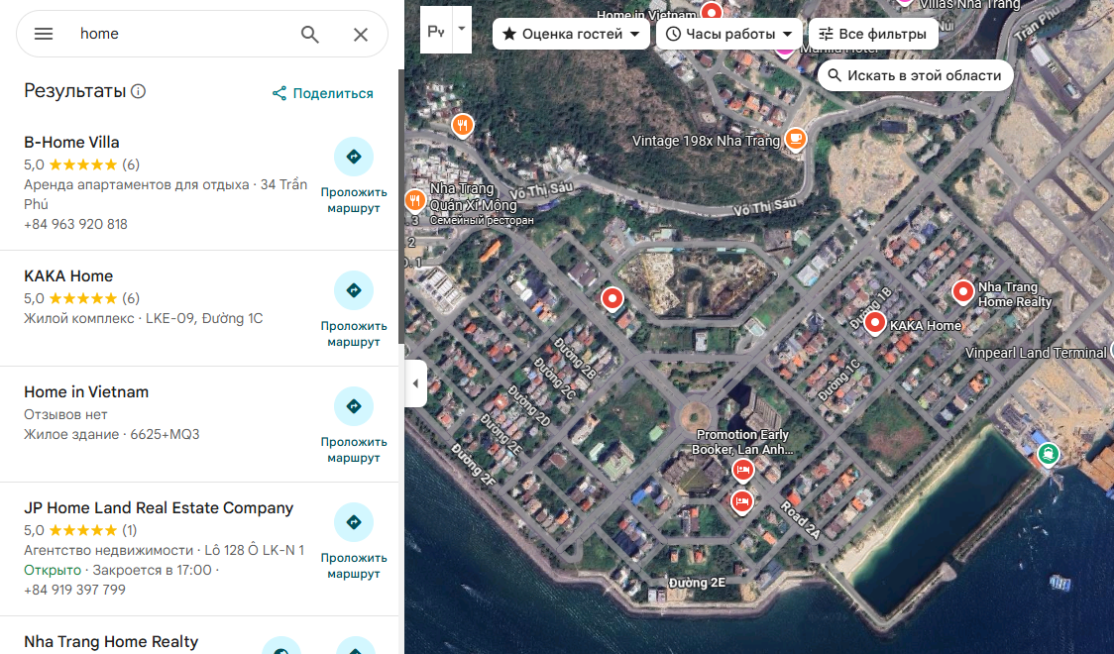
Task: Click the Nha Trang Quán Xí Mọng restaurant pin
Action: point(414,201)
